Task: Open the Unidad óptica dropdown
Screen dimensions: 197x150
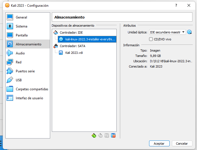Action: pos(167,32)
